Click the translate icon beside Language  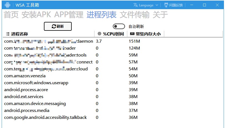tap(136, 5)
